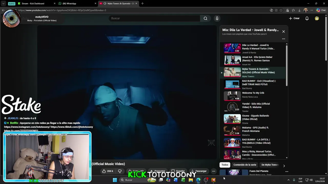Open the volume control in the tray
This screenshot has height=184, width=328.
click(311, 180)
